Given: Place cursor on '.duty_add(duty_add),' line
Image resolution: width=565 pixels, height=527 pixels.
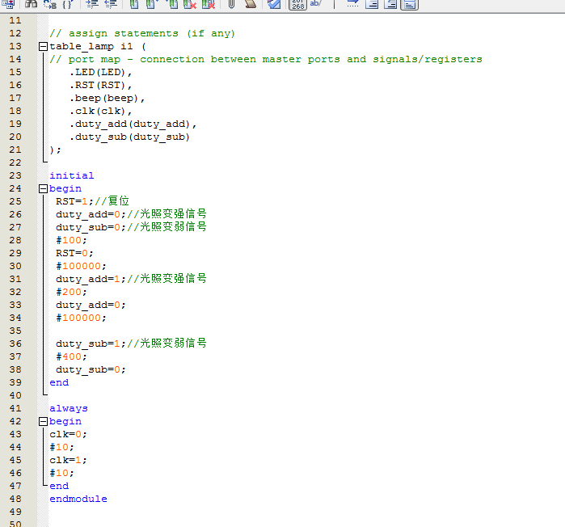Looking at the screenshot, I should (x=133, y=124).
